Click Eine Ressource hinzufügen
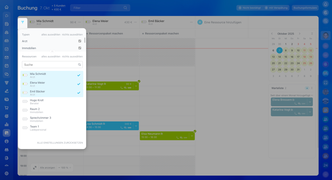Image resolution: width=332 pixels, height=180 pixels. (x=223, y=22)
